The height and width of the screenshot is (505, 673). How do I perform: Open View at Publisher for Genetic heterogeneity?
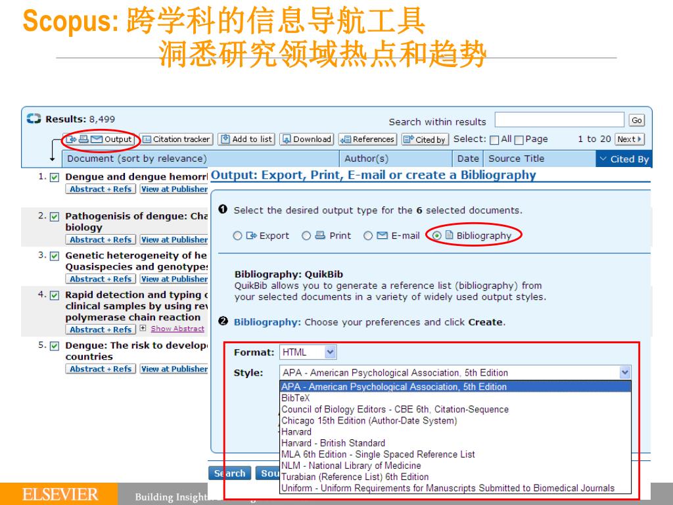pyautogui.click(x=174, y=279)
